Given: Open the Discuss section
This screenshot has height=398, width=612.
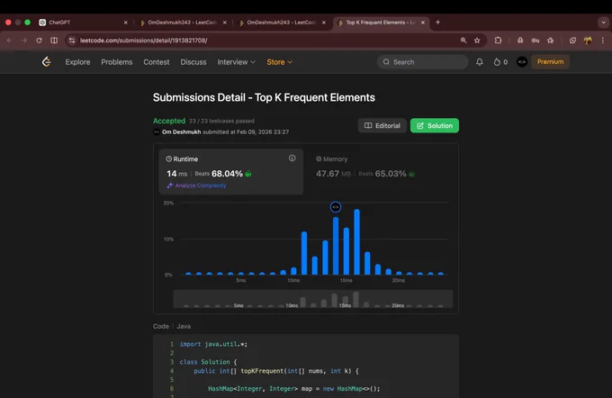Looking at the screenshot, I should tap(193, 62).
